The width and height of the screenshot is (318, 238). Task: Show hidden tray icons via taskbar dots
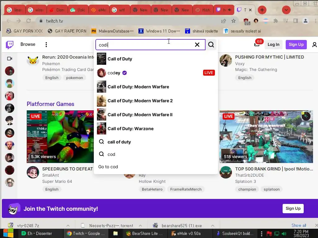(x=261, y=234)
